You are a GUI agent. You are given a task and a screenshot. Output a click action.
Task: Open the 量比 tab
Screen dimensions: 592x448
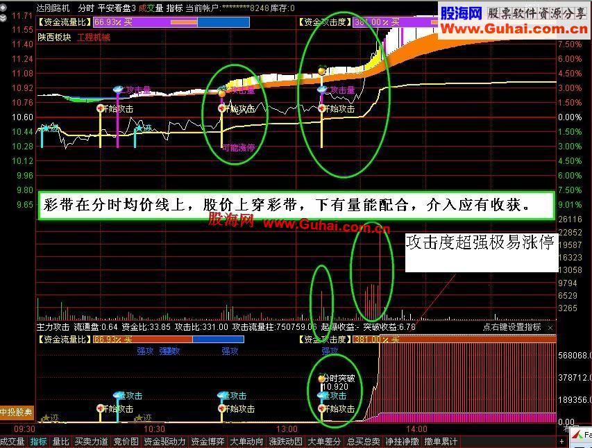pos(61,442)
